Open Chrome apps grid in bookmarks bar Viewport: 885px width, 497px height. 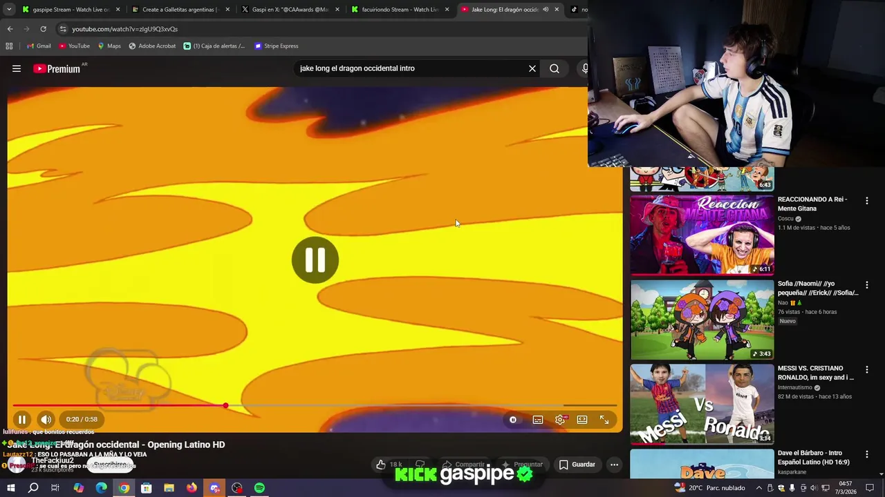(x=9, y=46)
